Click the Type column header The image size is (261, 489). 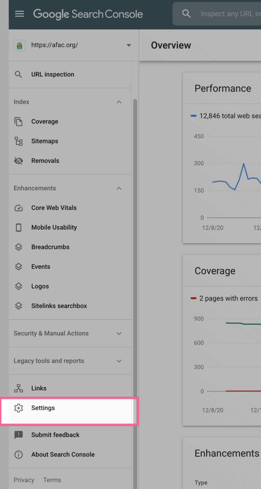point(201,483)
